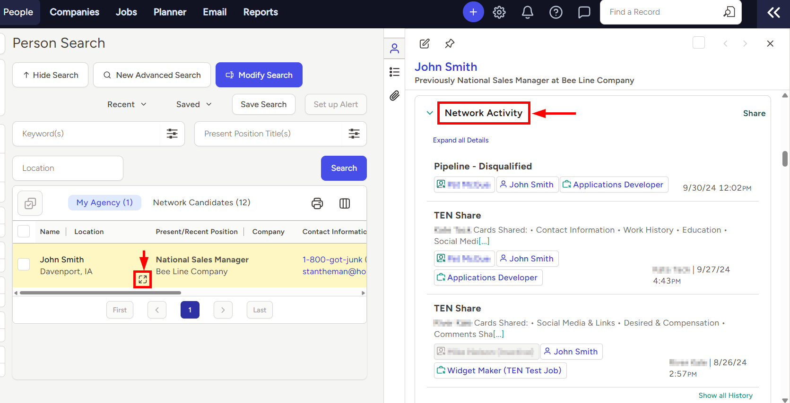Screen dimensions: 790x403
Task: Click the Modify Search button
Action: pyautogui.click(x=259, y=75)
